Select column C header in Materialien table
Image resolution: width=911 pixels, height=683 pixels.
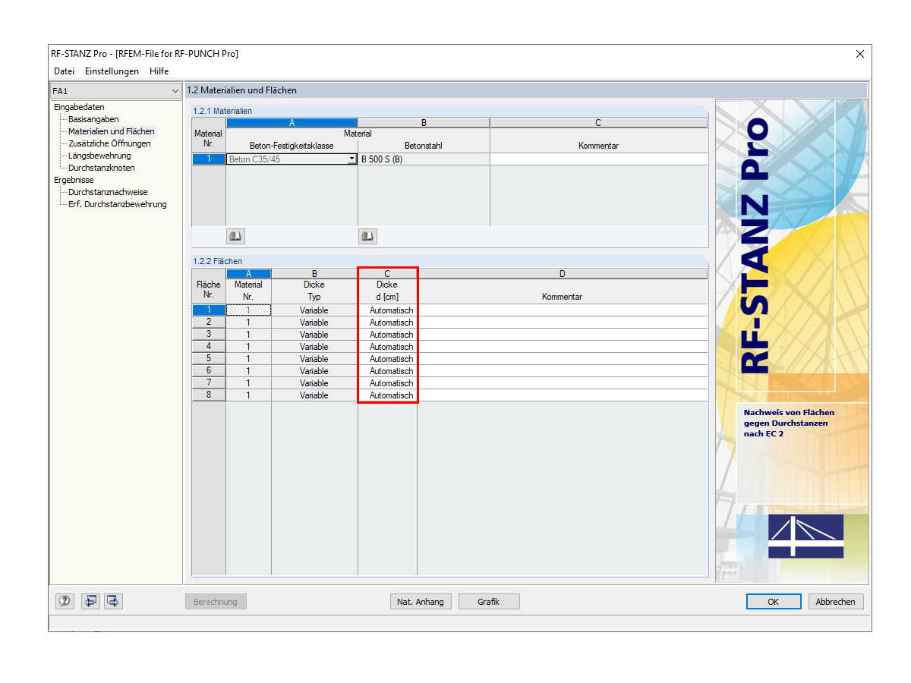[598, 122]
